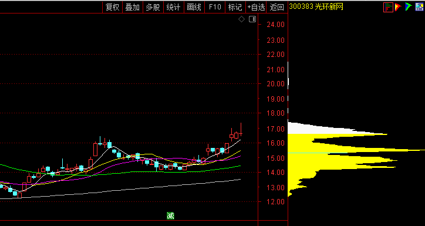This screenshot has width=425, height=226.
Task: Add stock with +自选 button
Action: [256, 7]
